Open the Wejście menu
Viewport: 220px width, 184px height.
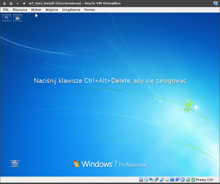pyautogui.click(x=52, y=10)
